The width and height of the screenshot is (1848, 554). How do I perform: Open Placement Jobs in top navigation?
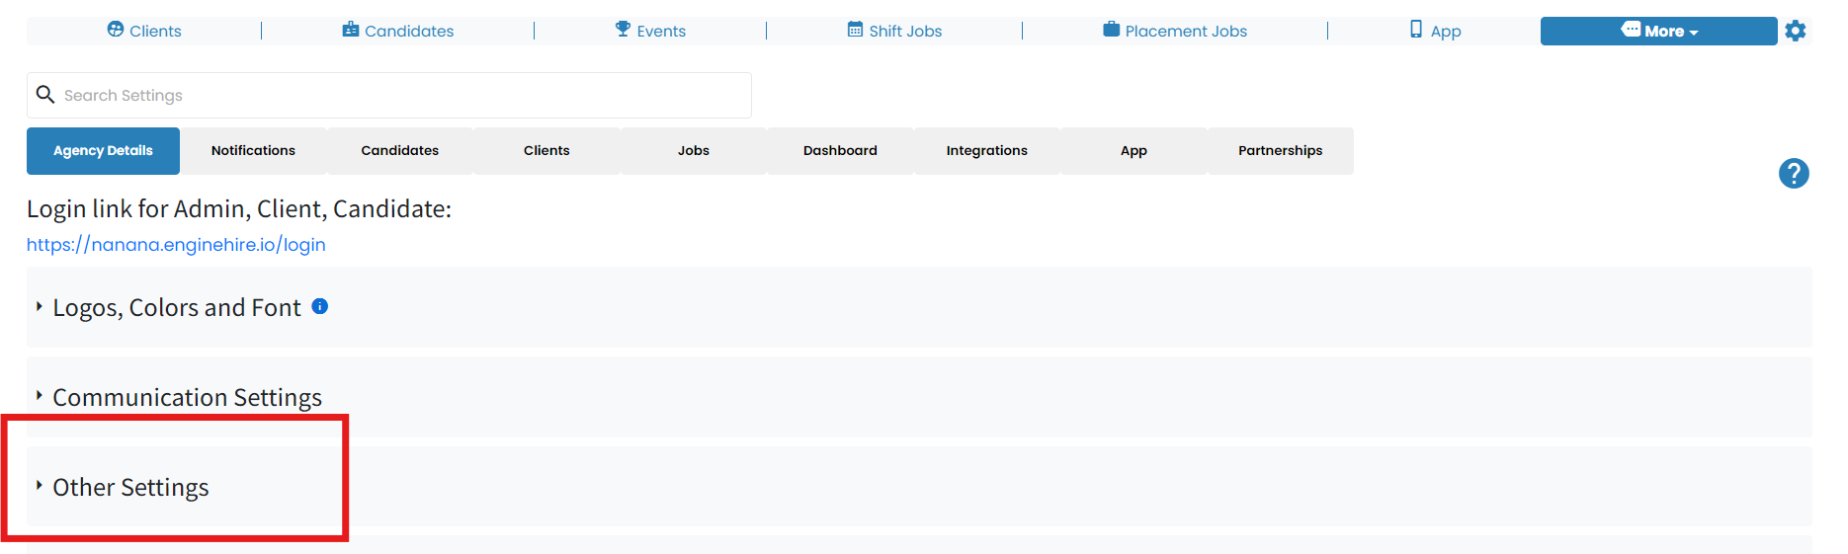coord(1175,31)
